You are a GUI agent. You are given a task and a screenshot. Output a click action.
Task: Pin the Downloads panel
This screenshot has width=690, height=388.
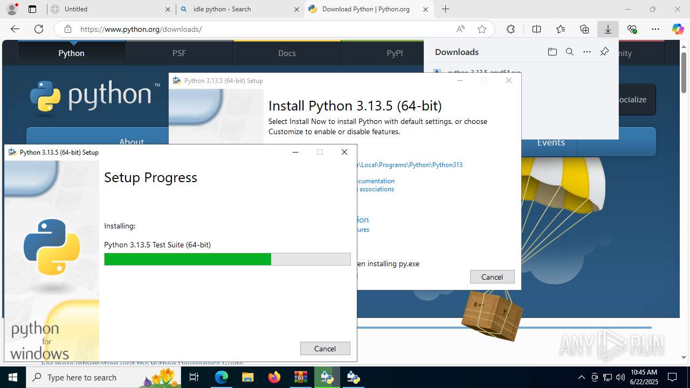click(604, 52)
